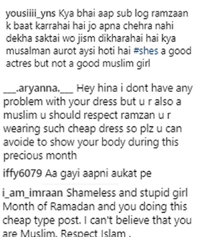Click the text 'muslim u should respect ramzan'

pos(78,115)
